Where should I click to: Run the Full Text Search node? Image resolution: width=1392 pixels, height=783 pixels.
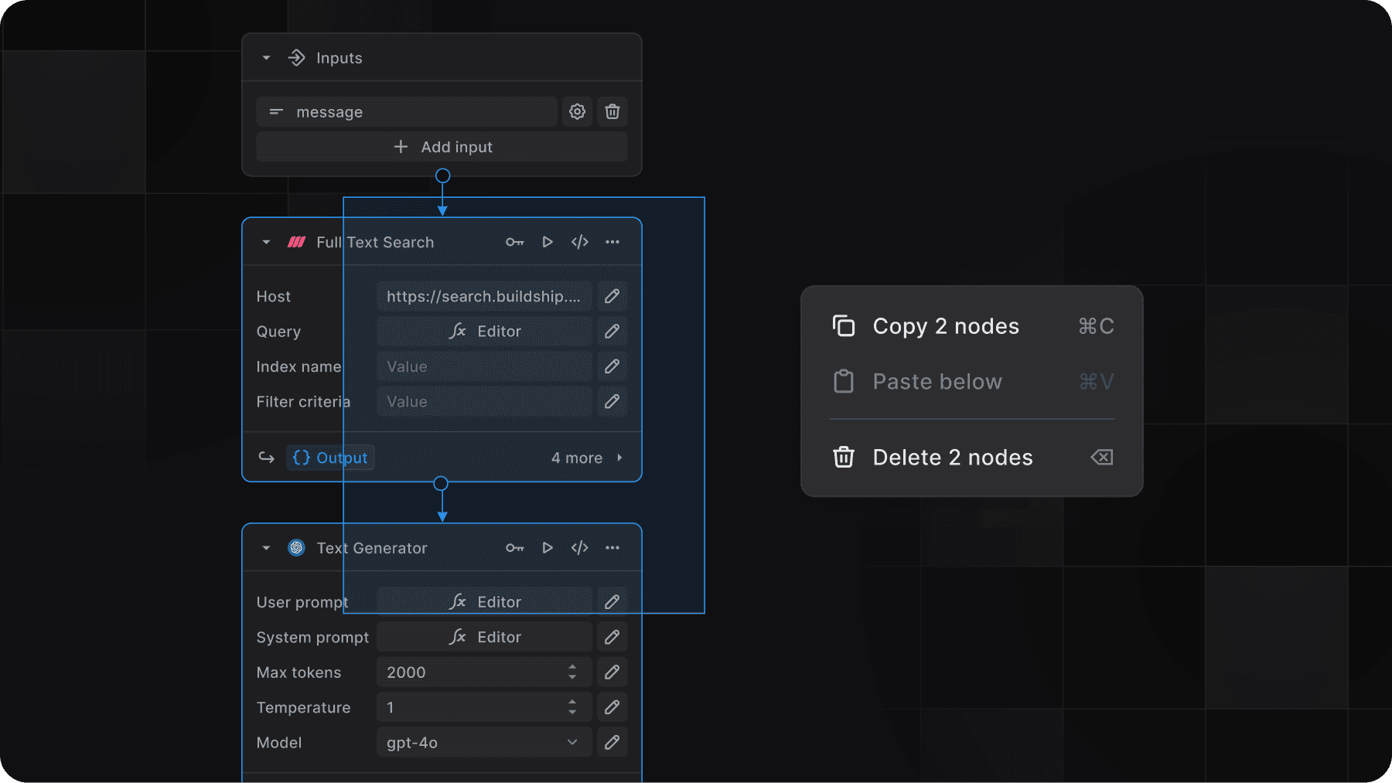(x=548, y=242)
